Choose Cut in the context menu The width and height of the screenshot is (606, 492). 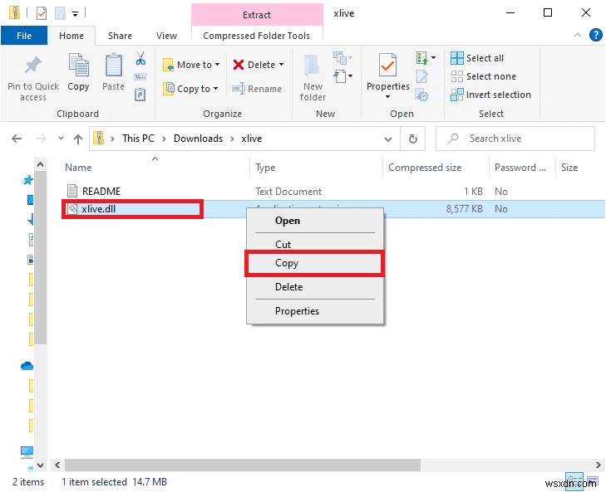click(315, 244)
